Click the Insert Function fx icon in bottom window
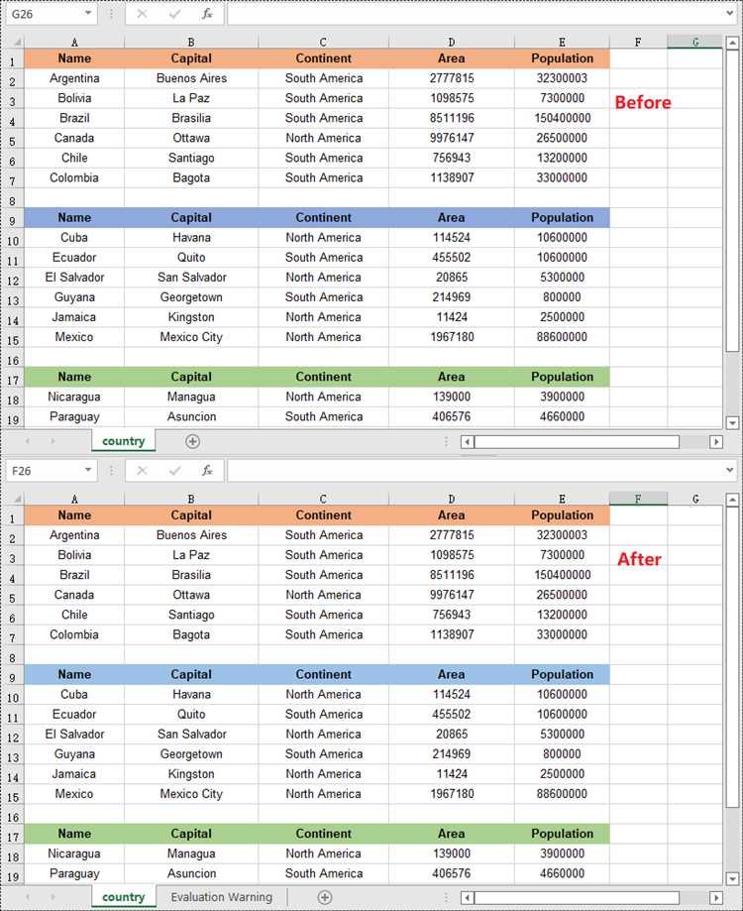 click(207, 471)
